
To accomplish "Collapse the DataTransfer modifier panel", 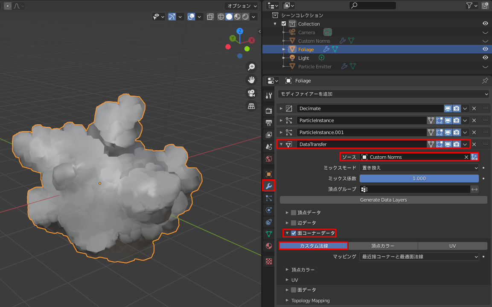I will point(281,144).
